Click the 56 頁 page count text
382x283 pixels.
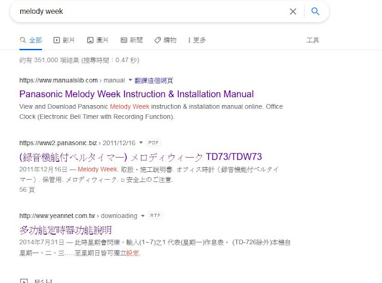click(x=27, y=190)
